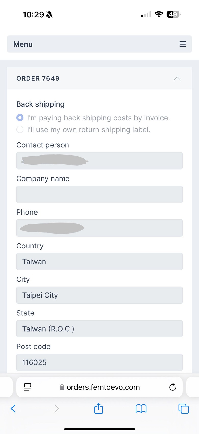Click the Post code field 116025
199x434 pixels.
[99, 362]
